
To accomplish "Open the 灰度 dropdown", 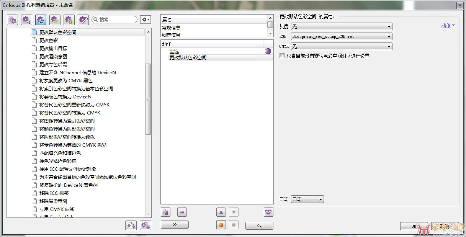I will tap(342, 26).
